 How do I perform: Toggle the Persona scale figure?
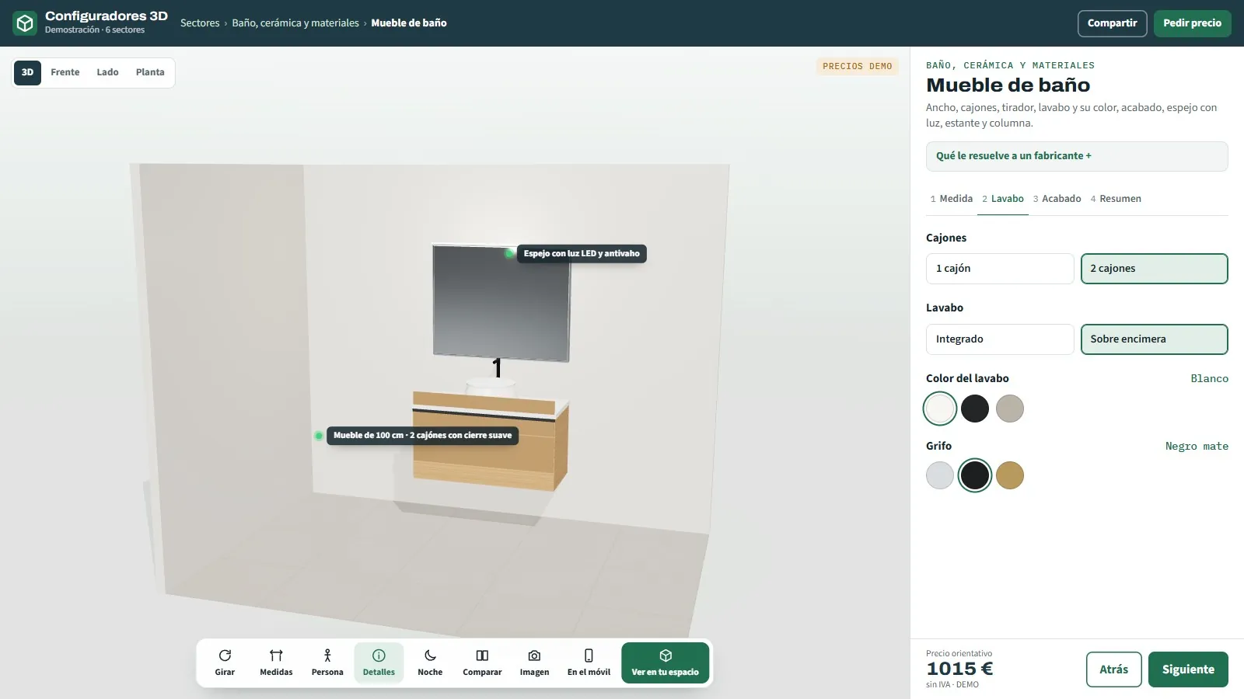point(327,662)
